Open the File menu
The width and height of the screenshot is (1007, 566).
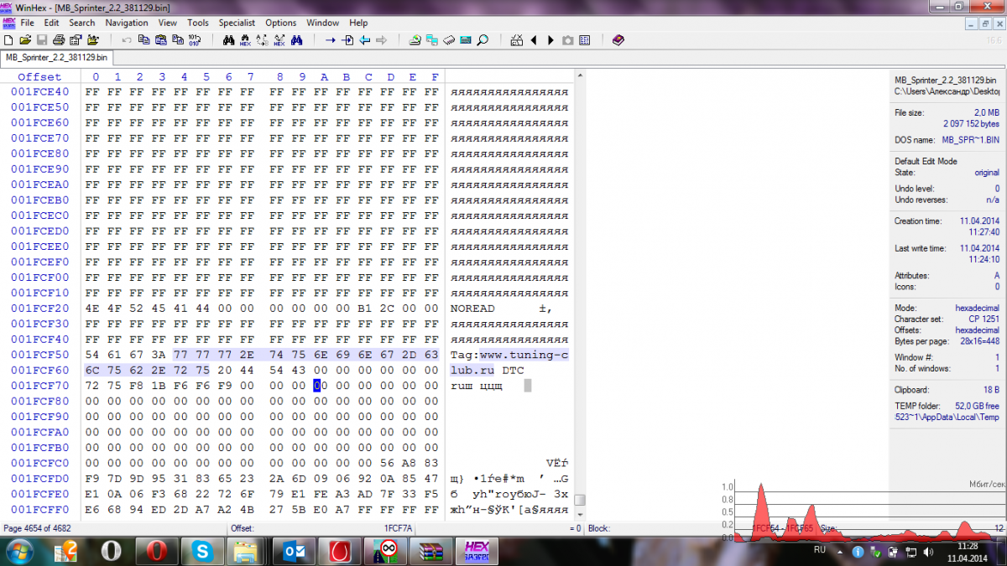pos(28,23)
